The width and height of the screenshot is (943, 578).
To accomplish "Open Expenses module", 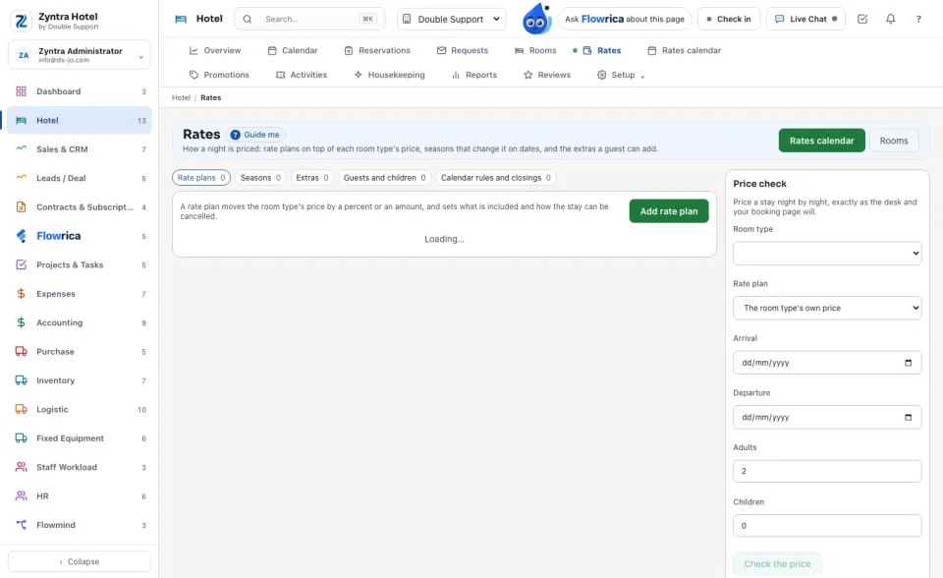I will (x=80, y=294).
